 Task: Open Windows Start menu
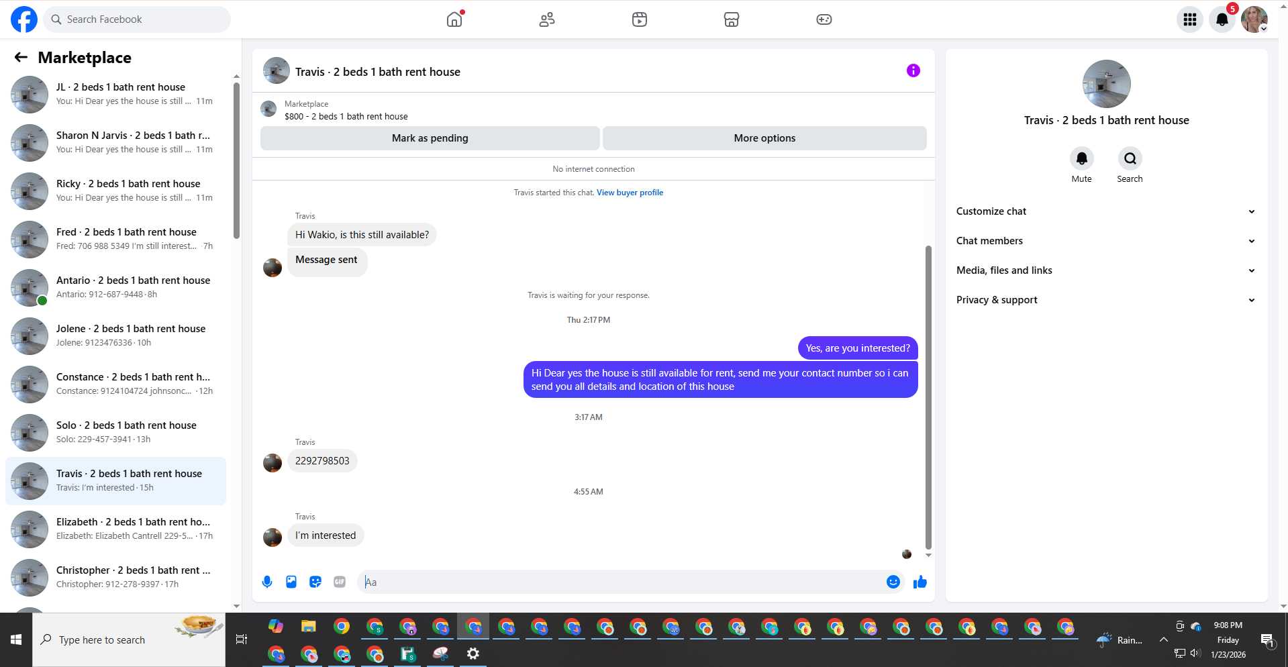(x=16, y=639)
